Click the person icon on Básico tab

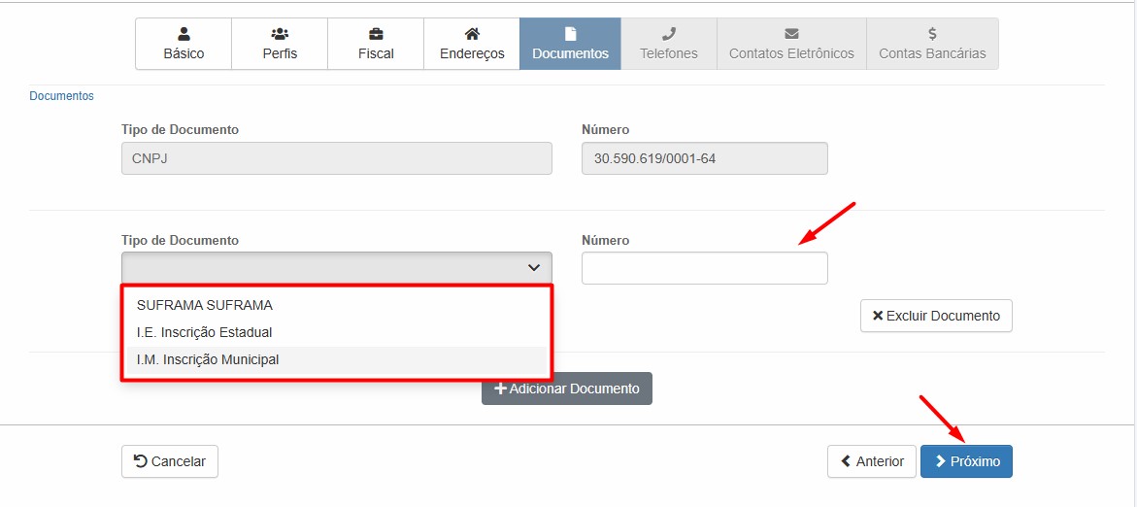point(184,33)
